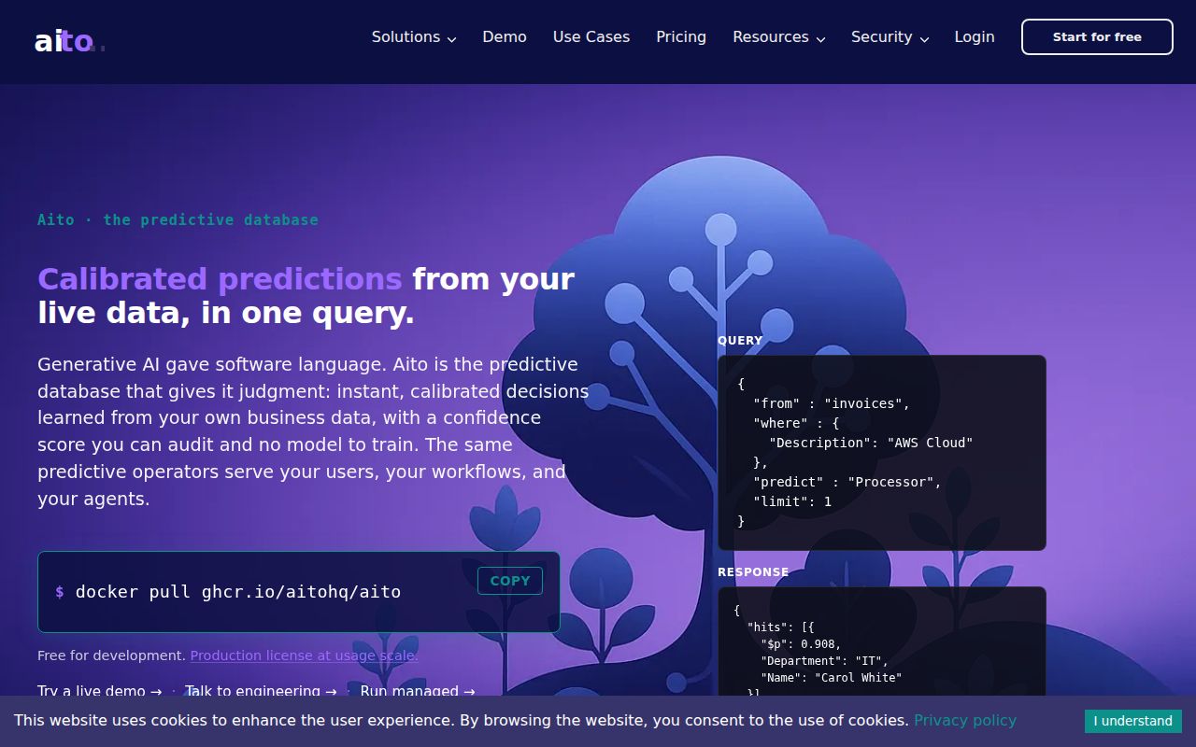Click the "limit": 1 line in query
1196x747 pixels.
[792, 501]
